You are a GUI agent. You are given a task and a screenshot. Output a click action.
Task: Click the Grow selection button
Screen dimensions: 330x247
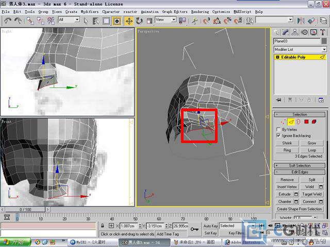(311, 143)
